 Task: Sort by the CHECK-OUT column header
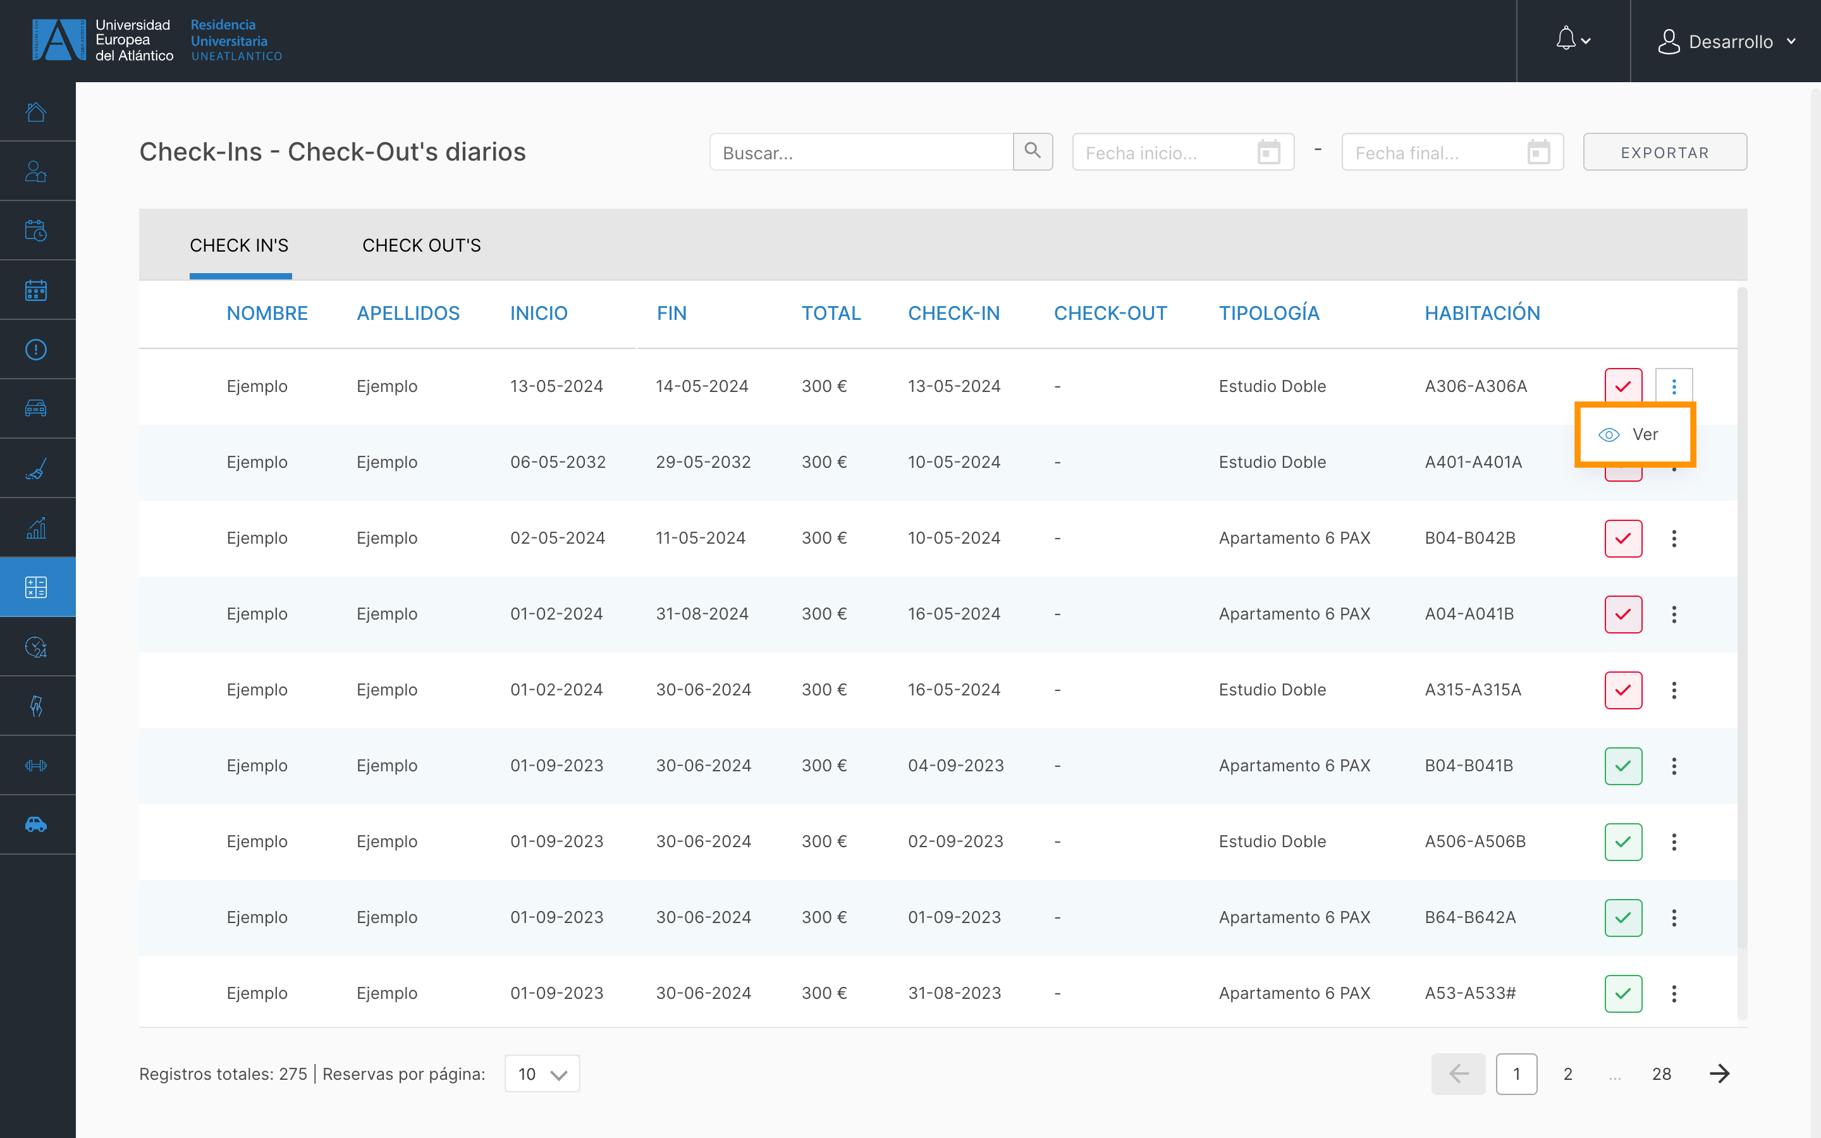(x=1110, y=313)
